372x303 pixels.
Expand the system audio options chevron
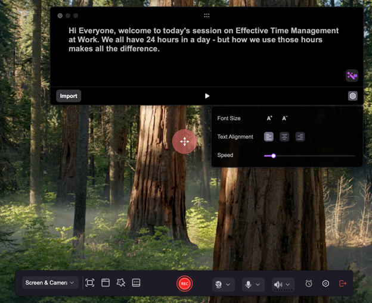tap(287, 285)
